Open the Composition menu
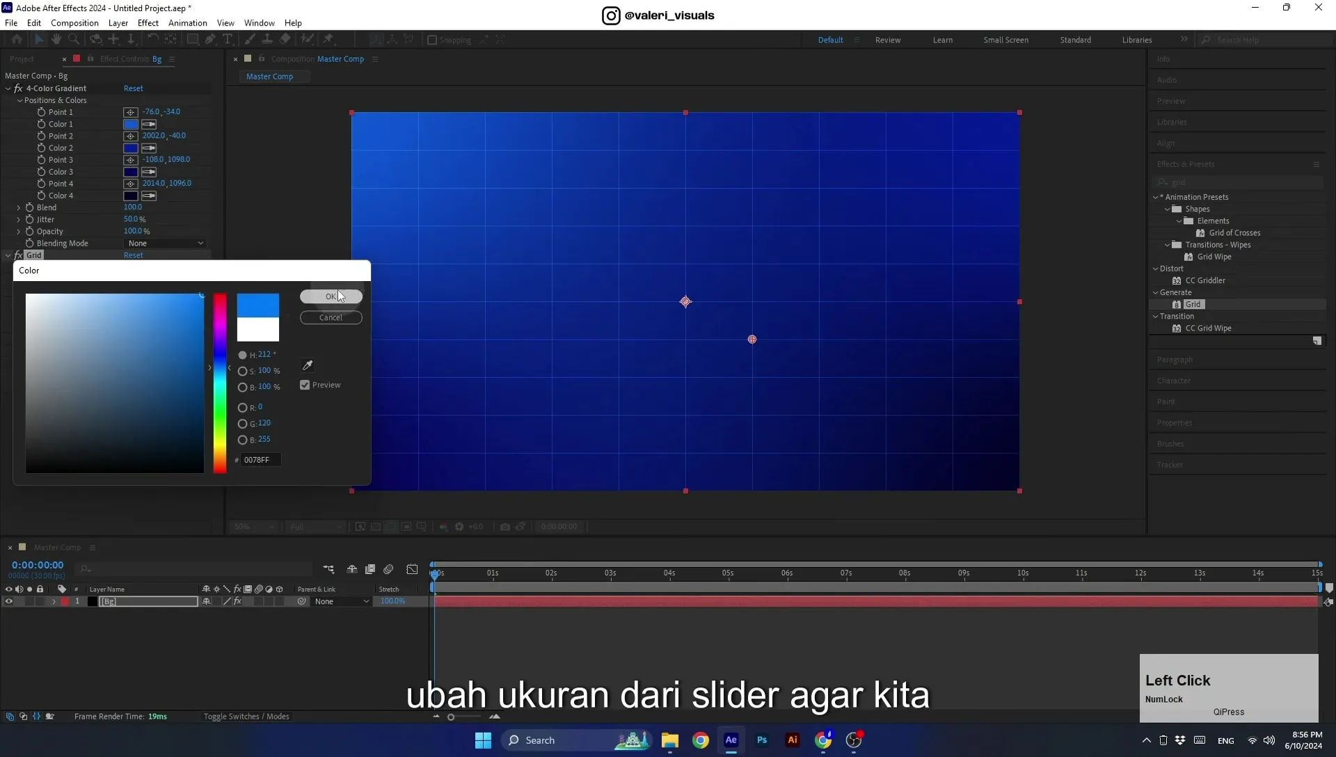The image size is (1336, 757). (74, 22)
